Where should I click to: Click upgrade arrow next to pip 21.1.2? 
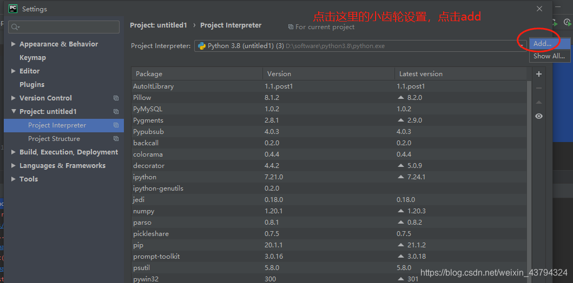400,245
